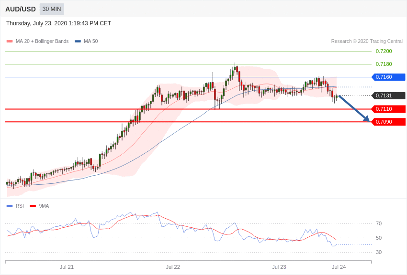Click the Research 2020 Trading Central credit
This screenshot has height=275, width=407.
[x=367, y=41]
